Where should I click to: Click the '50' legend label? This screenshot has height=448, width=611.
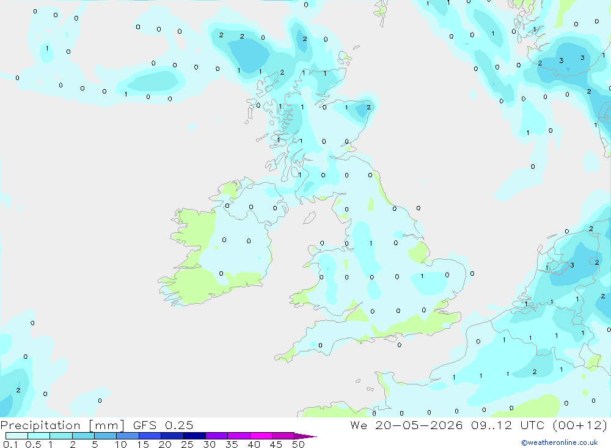point(298,444)
